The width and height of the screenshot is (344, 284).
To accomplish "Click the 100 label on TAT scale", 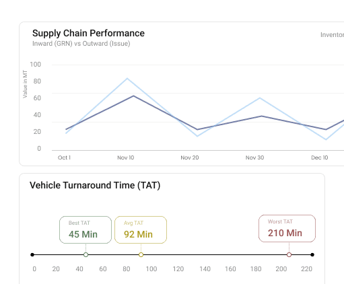I will pyautogui.click(x=151, y=269).
